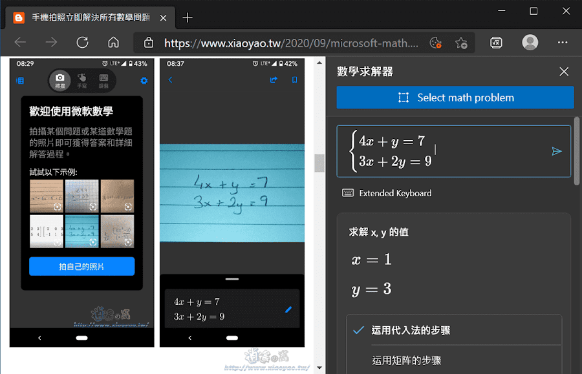The image size is (582, 374).
Task: Tap the pencil edit equation icon
Action: 288,309
